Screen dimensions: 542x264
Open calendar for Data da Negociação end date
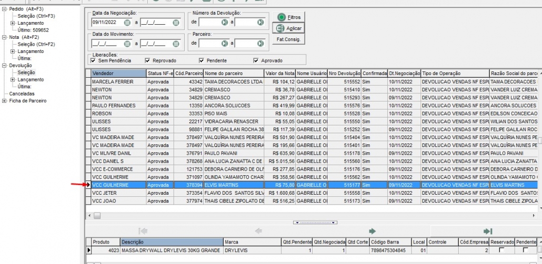coord(176,23)
